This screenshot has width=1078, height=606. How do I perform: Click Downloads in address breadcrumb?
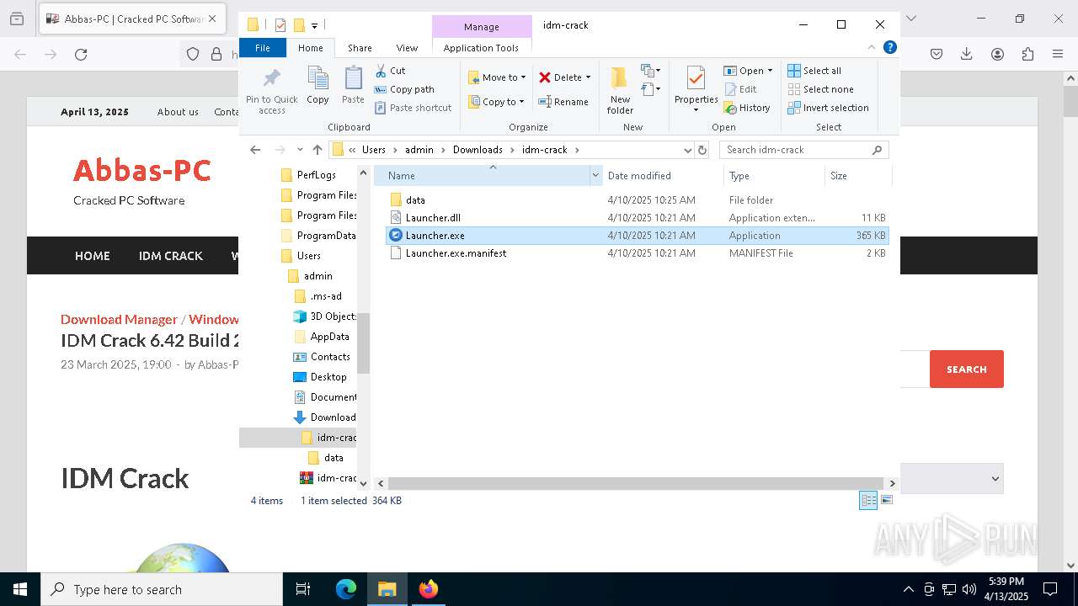click(478, 150)
